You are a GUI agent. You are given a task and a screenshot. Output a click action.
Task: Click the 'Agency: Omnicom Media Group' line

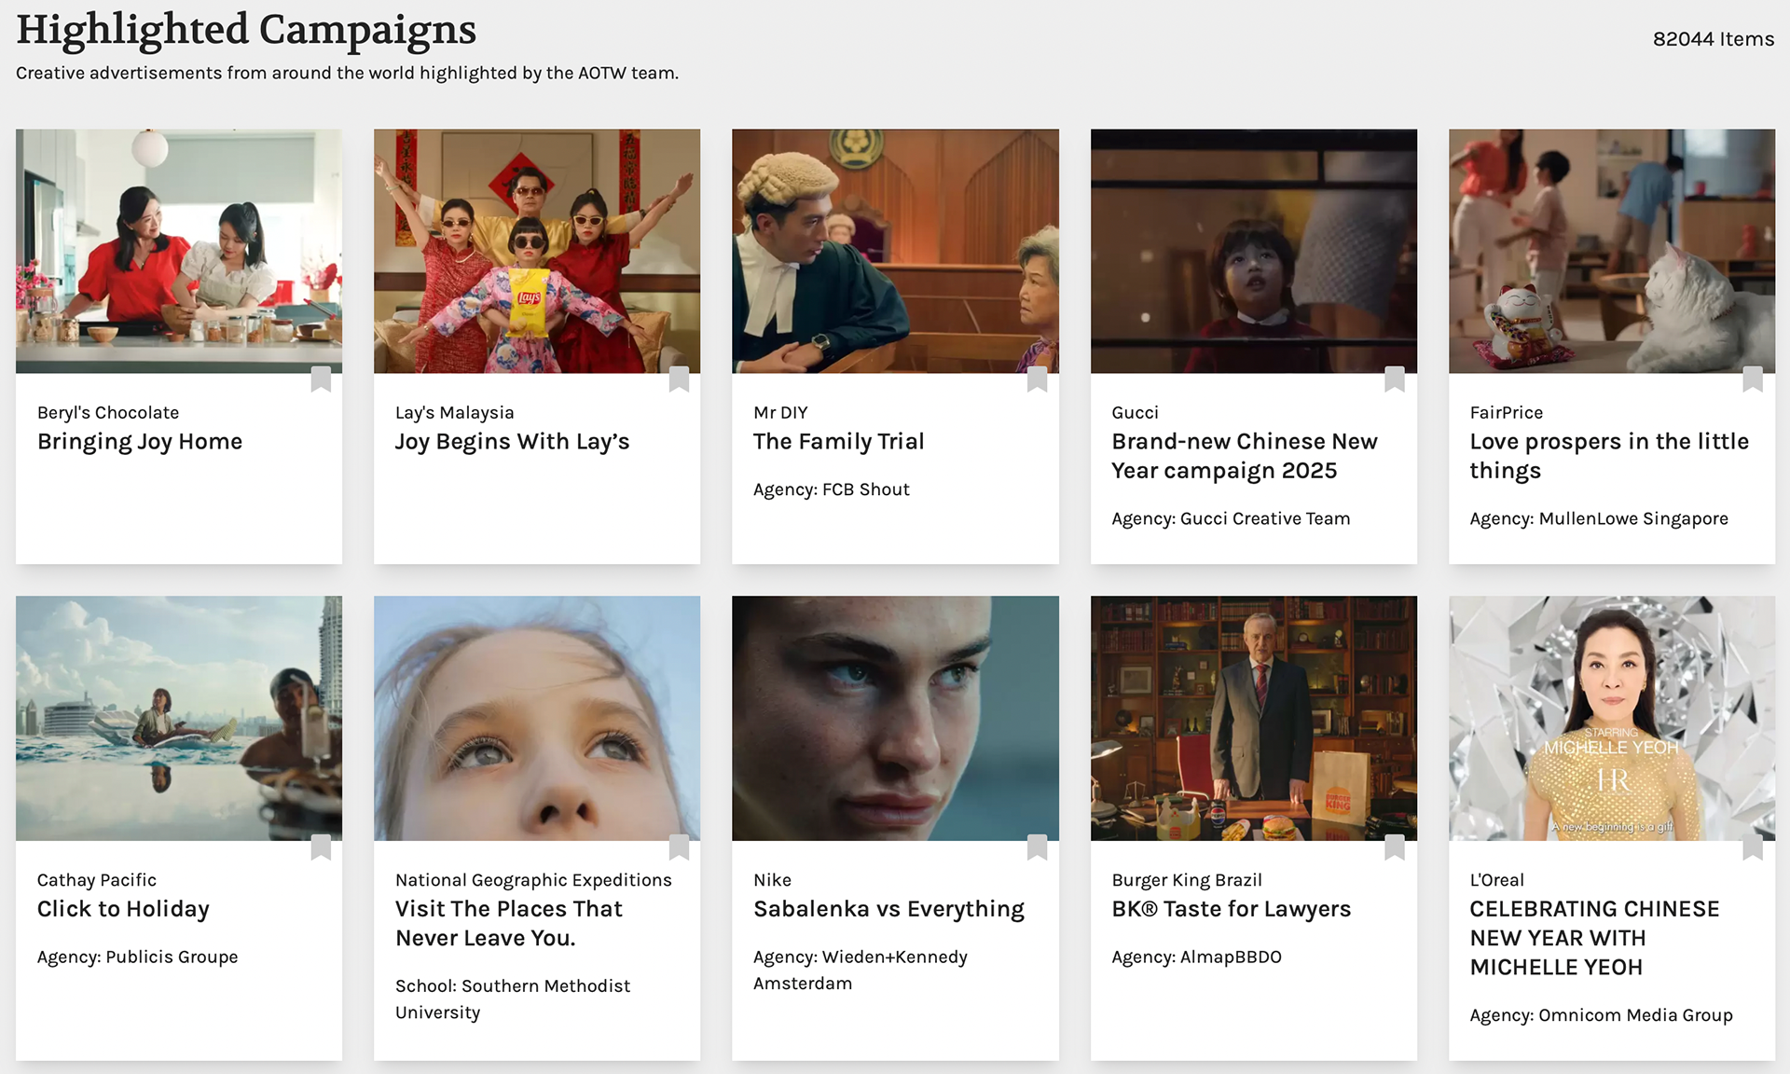pos(1601,1015)
